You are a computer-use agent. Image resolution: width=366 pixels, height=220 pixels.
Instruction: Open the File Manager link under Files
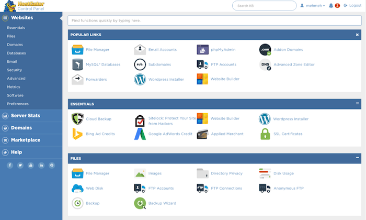(x=98, y=173)
